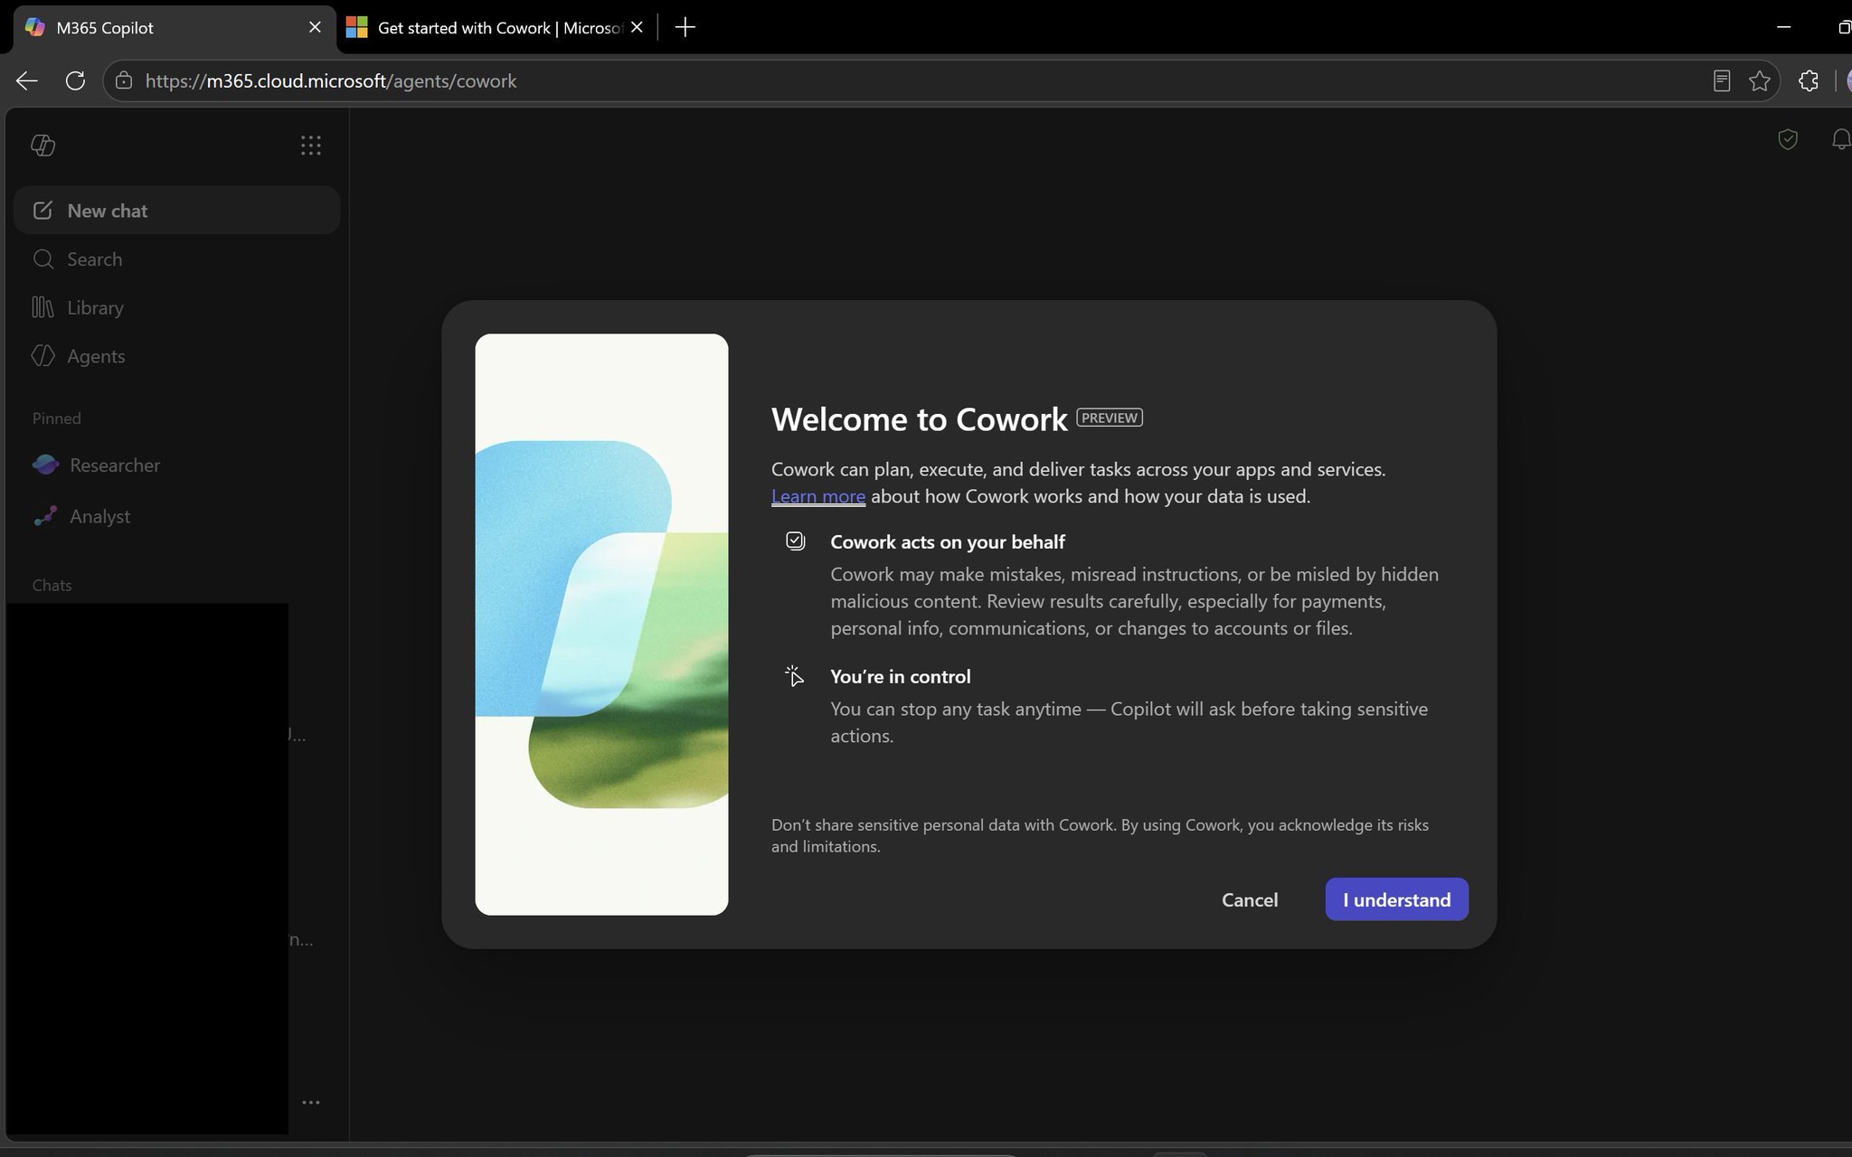
Task: Go to the Agents page
Action: (177, 356)
